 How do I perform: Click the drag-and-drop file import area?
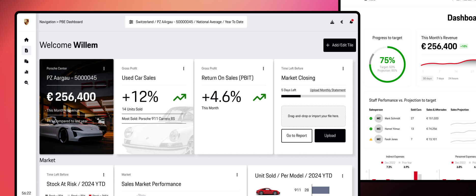pyautogui.click(x=313, y=116)
